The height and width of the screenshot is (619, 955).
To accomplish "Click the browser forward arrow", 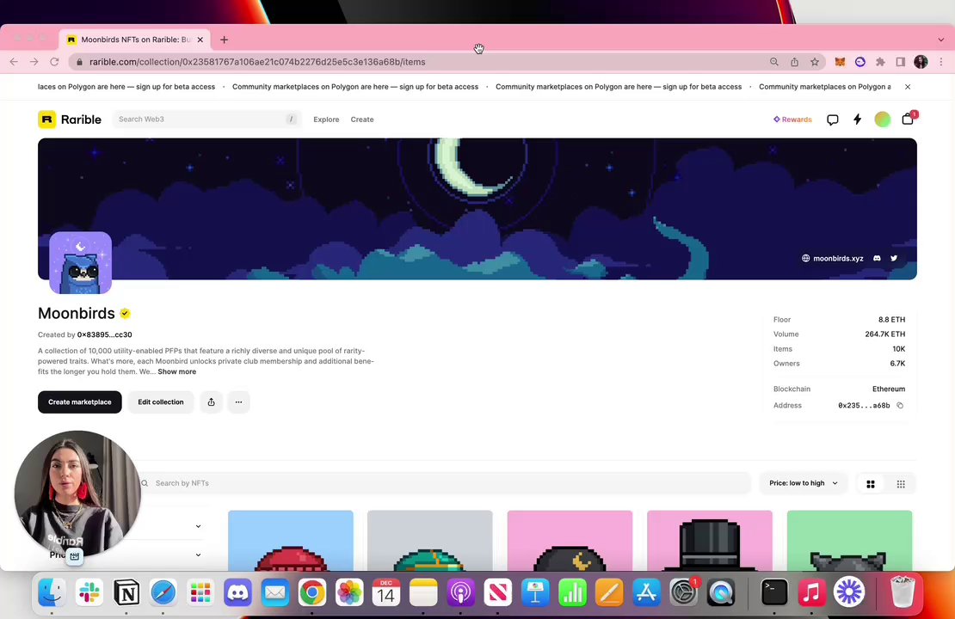I will coord(34,62).
